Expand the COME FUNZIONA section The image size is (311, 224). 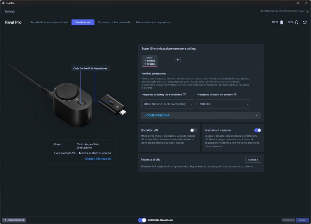(x=201, y=115)
